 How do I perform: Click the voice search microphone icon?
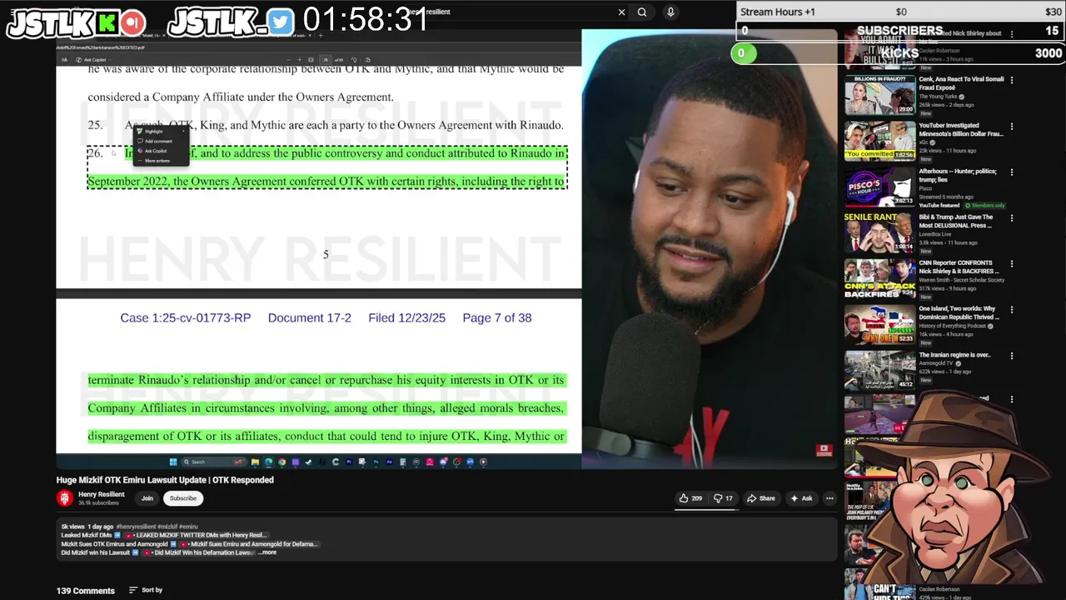point(670,12)
